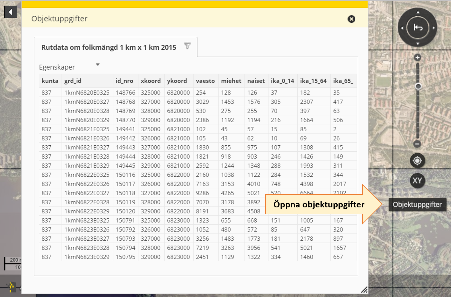Center map on my location
Screen dimensions: 451x297
(417, 161)
